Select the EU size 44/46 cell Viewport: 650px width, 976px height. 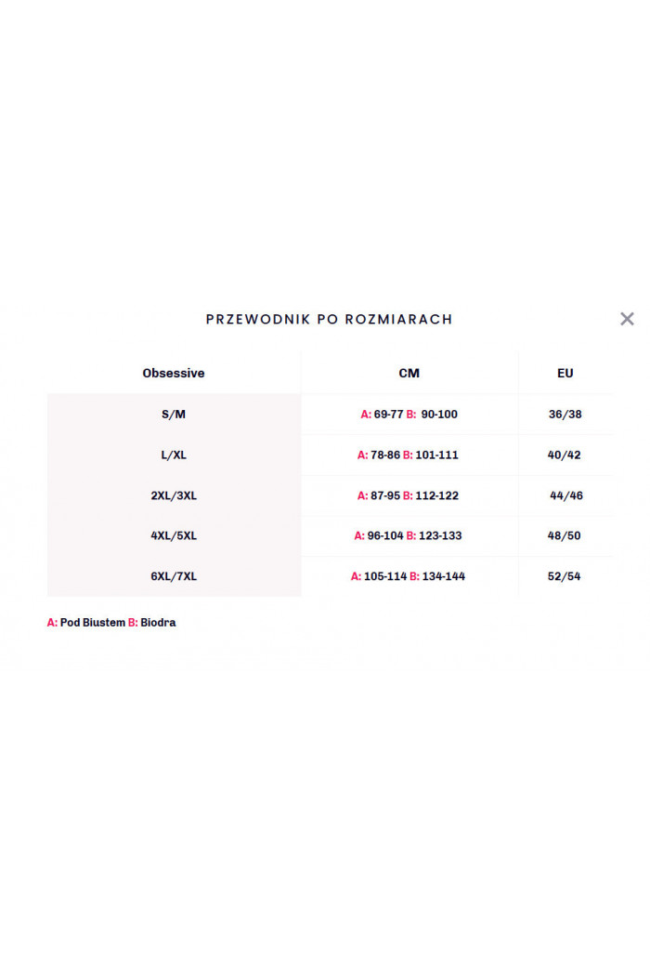coord(565,495)
